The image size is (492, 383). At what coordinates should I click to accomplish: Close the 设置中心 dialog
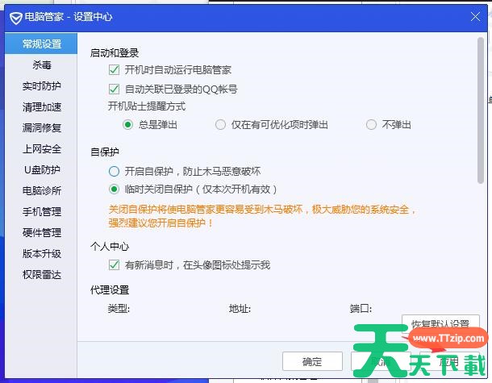(475, 16)
